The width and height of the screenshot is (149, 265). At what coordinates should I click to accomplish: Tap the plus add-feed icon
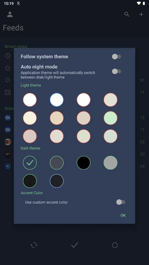141,14
